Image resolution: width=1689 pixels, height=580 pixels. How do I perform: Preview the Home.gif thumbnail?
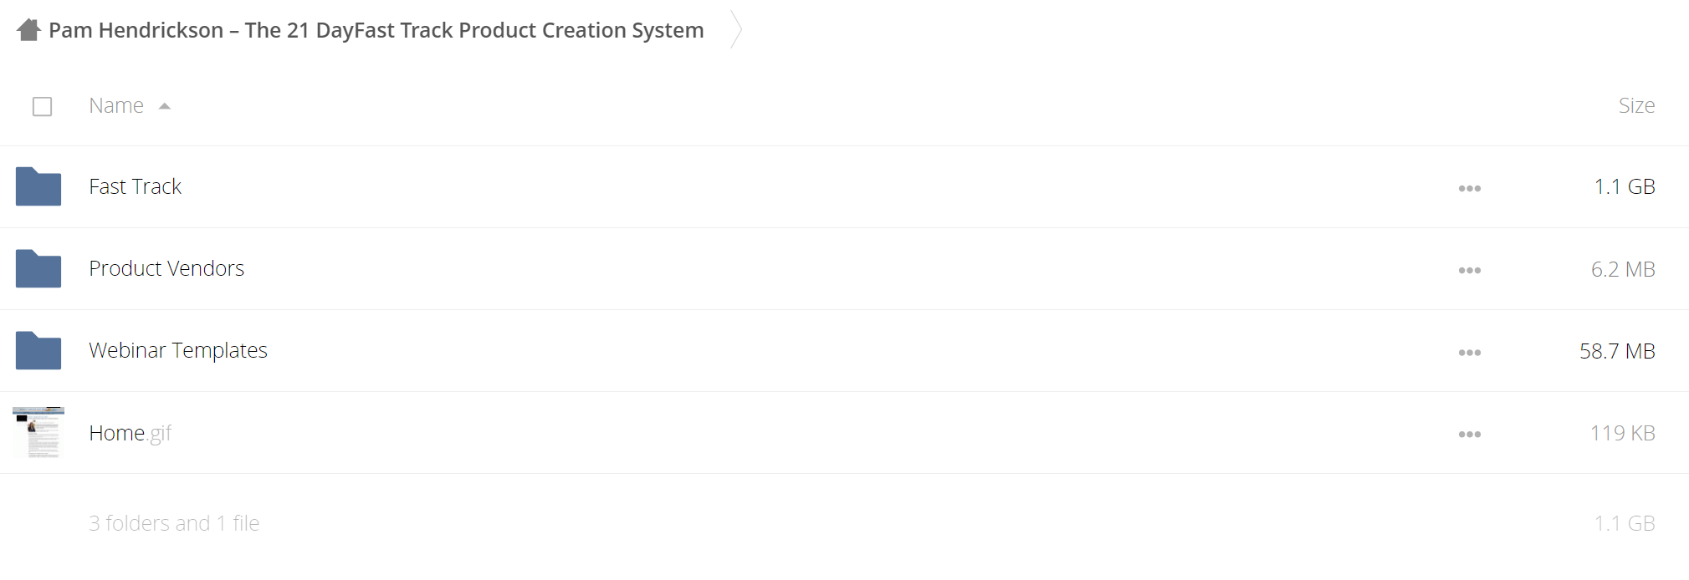(x=38, y=432)
